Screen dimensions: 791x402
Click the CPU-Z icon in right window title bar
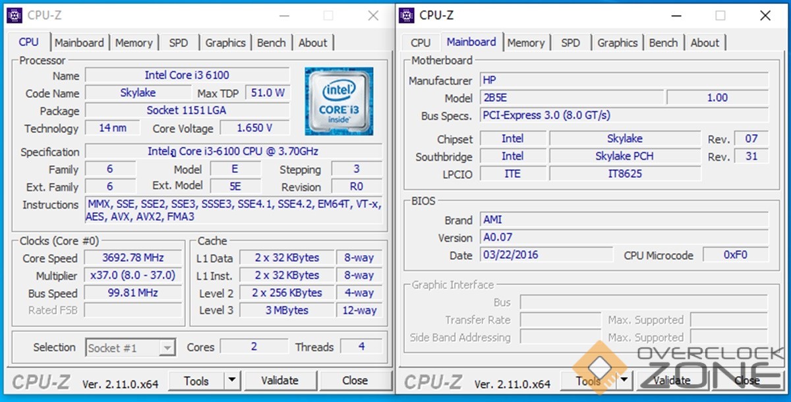407,14
